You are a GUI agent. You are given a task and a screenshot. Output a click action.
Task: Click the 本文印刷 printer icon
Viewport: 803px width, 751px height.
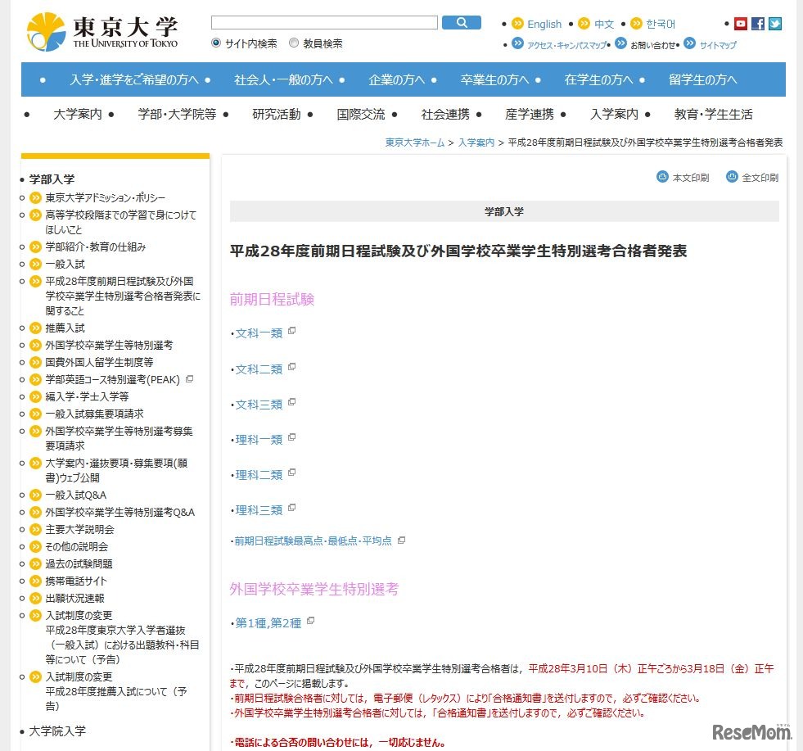pos(661,178)
